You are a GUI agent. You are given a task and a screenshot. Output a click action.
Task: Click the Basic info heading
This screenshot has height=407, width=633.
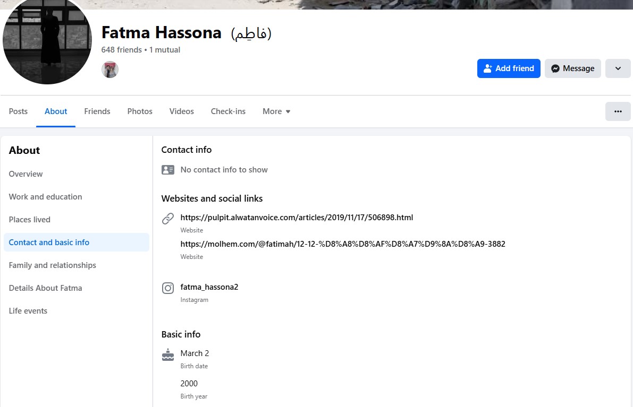tap(181, 334)
